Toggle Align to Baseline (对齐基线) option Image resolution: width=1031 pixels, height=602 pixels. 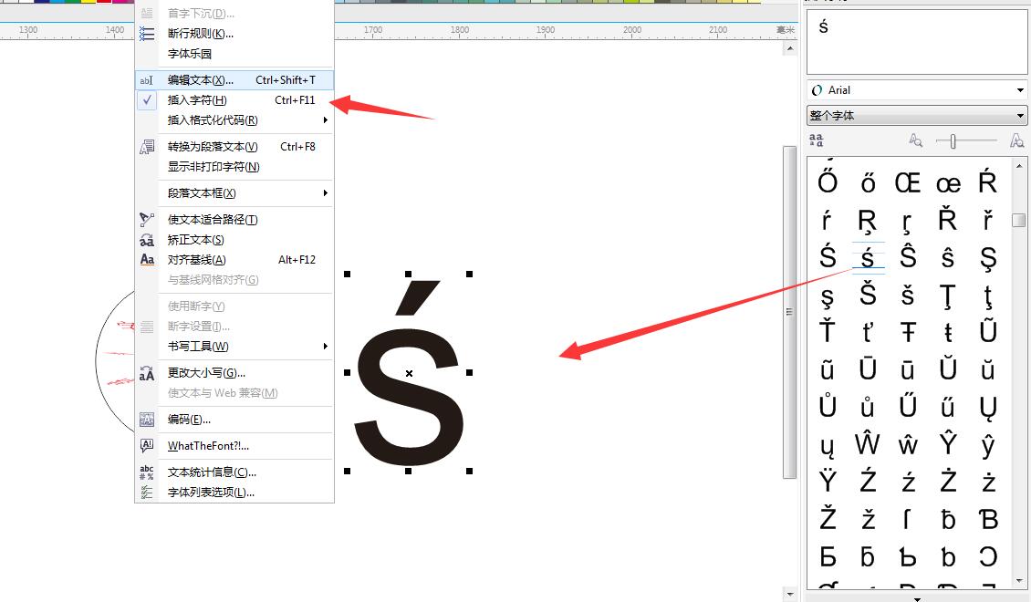pyautogui.click(x=196, y=260)
